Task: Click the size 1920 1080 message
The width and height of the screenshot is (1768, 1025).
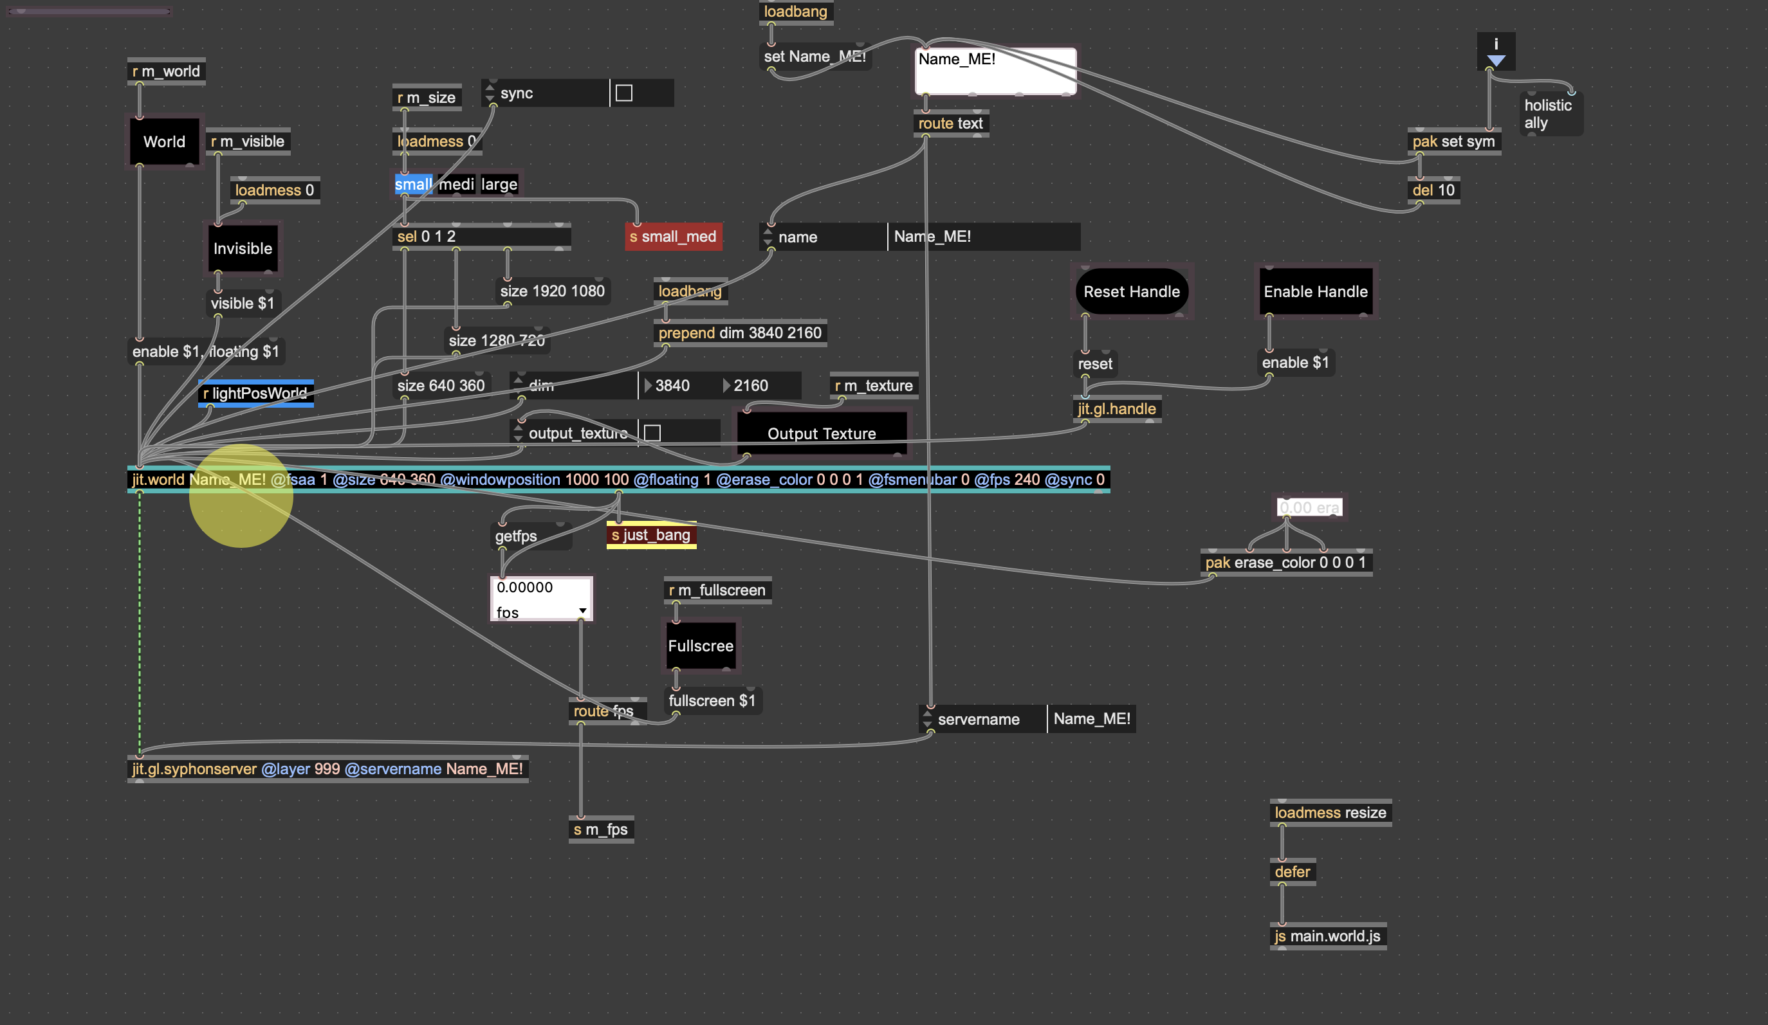Action: [552, 291]
